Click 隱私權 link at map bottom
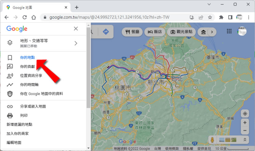255x151 pixels. coord(188,149)
